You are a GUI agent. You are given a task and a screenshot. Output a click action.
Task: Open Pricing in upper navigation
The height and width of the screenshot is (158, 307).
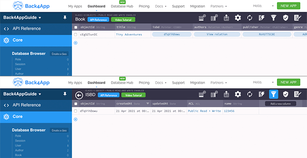coord(144,6)
